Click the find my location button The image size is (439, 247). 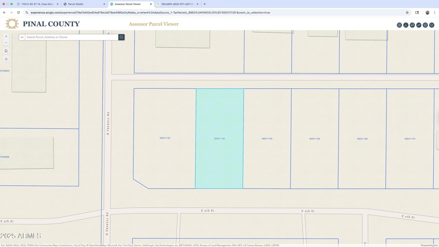pyautogui.click(x=6, y=59)
